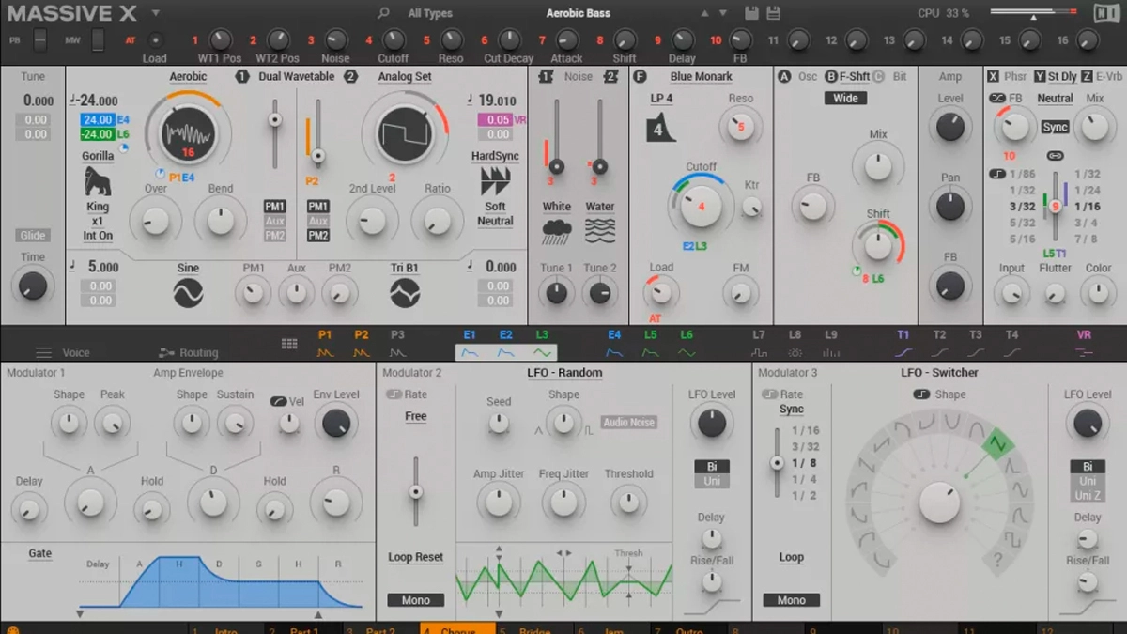The width and height of the screenshot is (1127, 634).
Task: Switch to the Z E-Vrb effect tab
Action: [x=1102, y=77]
